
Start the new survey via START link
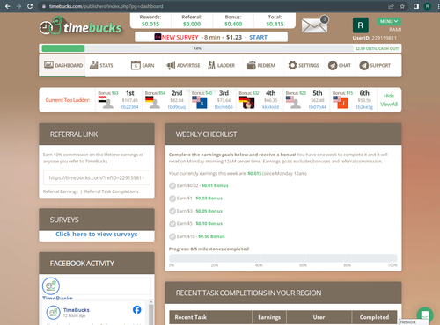pos(258,37)
